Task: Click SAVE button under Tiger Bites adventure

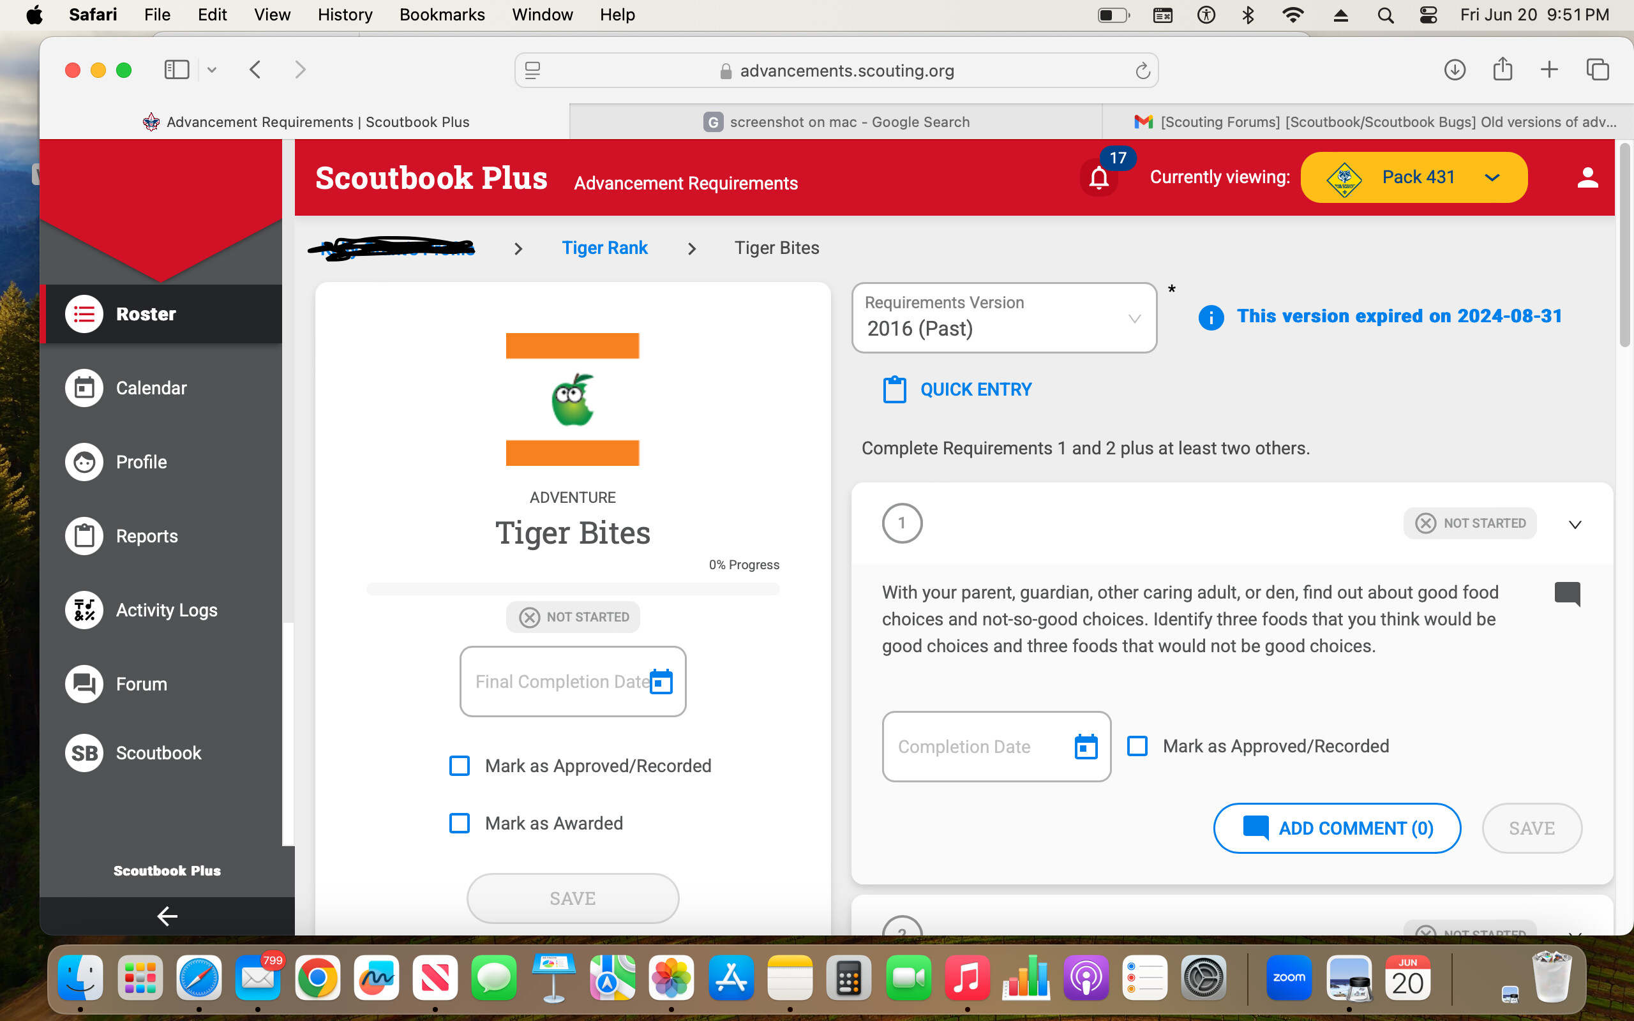Action: pos(573,898)
